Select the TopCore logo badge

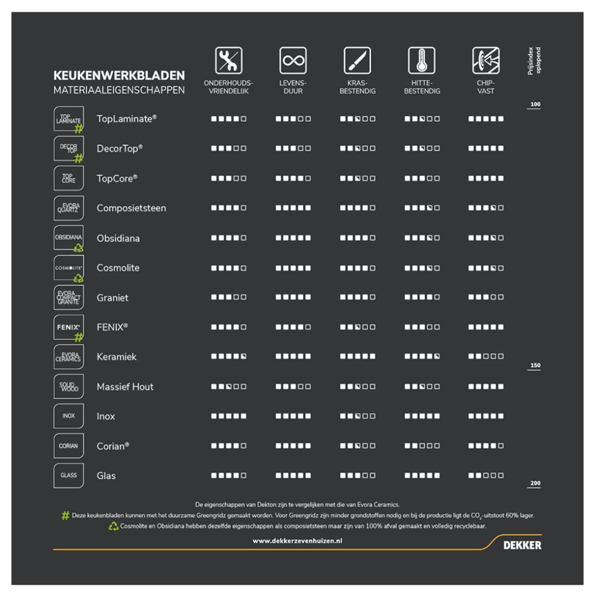(69, 178)
